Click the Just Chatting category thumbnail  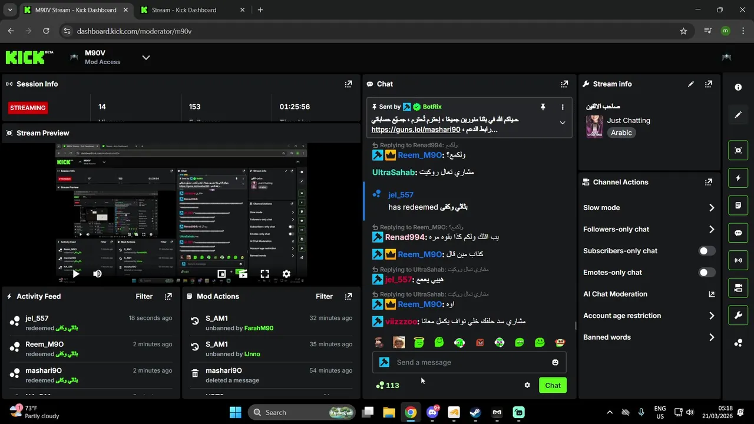click(x=594, y=127)
